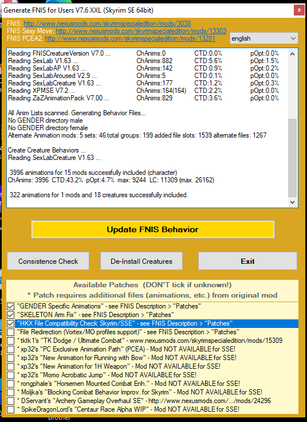This screenshot has height=422, width=307.
Task: Untick HKX File Compatibility Check checkbox
Action: point(11,323)
